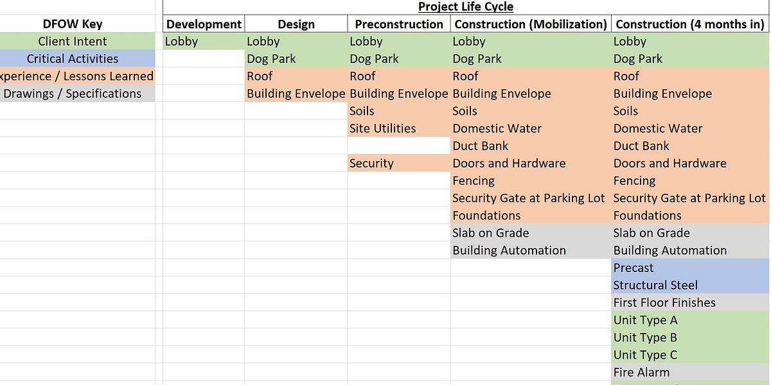Click the Fire Alarm cell
This screenshot has width=771, height=385.
click(x=642, y=372)
